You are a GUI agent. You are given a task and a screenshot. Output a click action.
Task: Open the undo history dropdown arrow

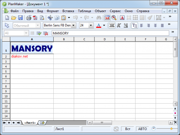tap(81, 18)
